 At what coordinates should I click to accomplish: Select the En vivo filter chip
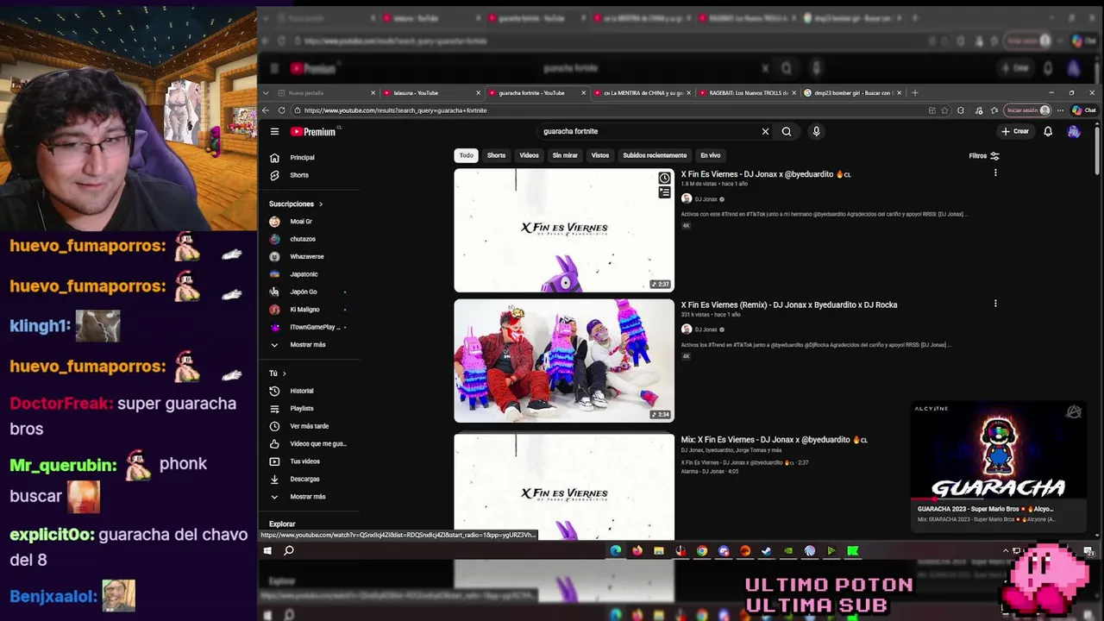pyautogui.click(x=710, y=155)
